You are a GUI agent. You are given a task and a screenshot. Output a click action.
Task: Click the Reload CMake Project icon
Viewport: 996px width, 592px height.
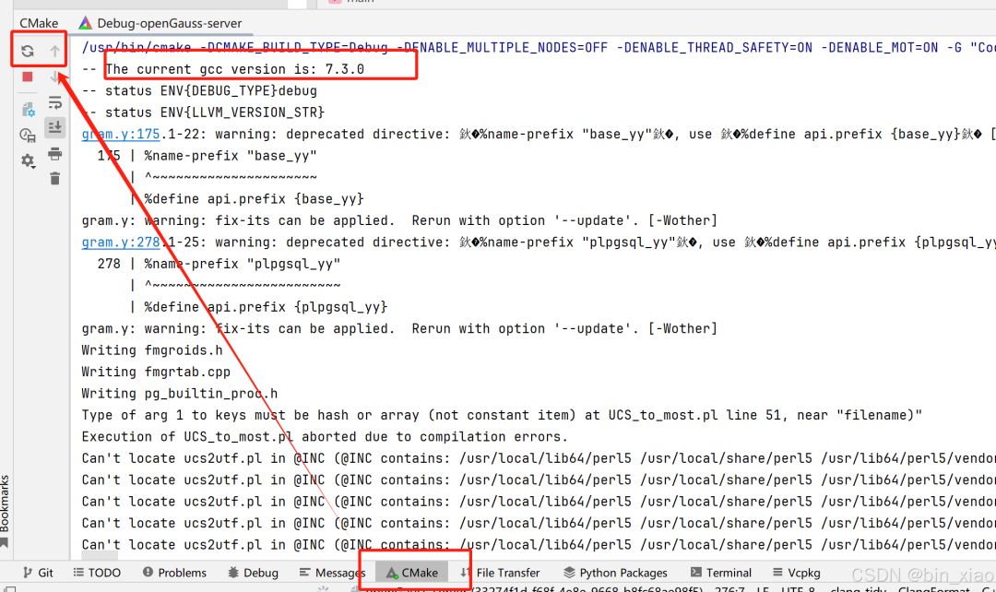pyautogui.click(x=28, y=51)
